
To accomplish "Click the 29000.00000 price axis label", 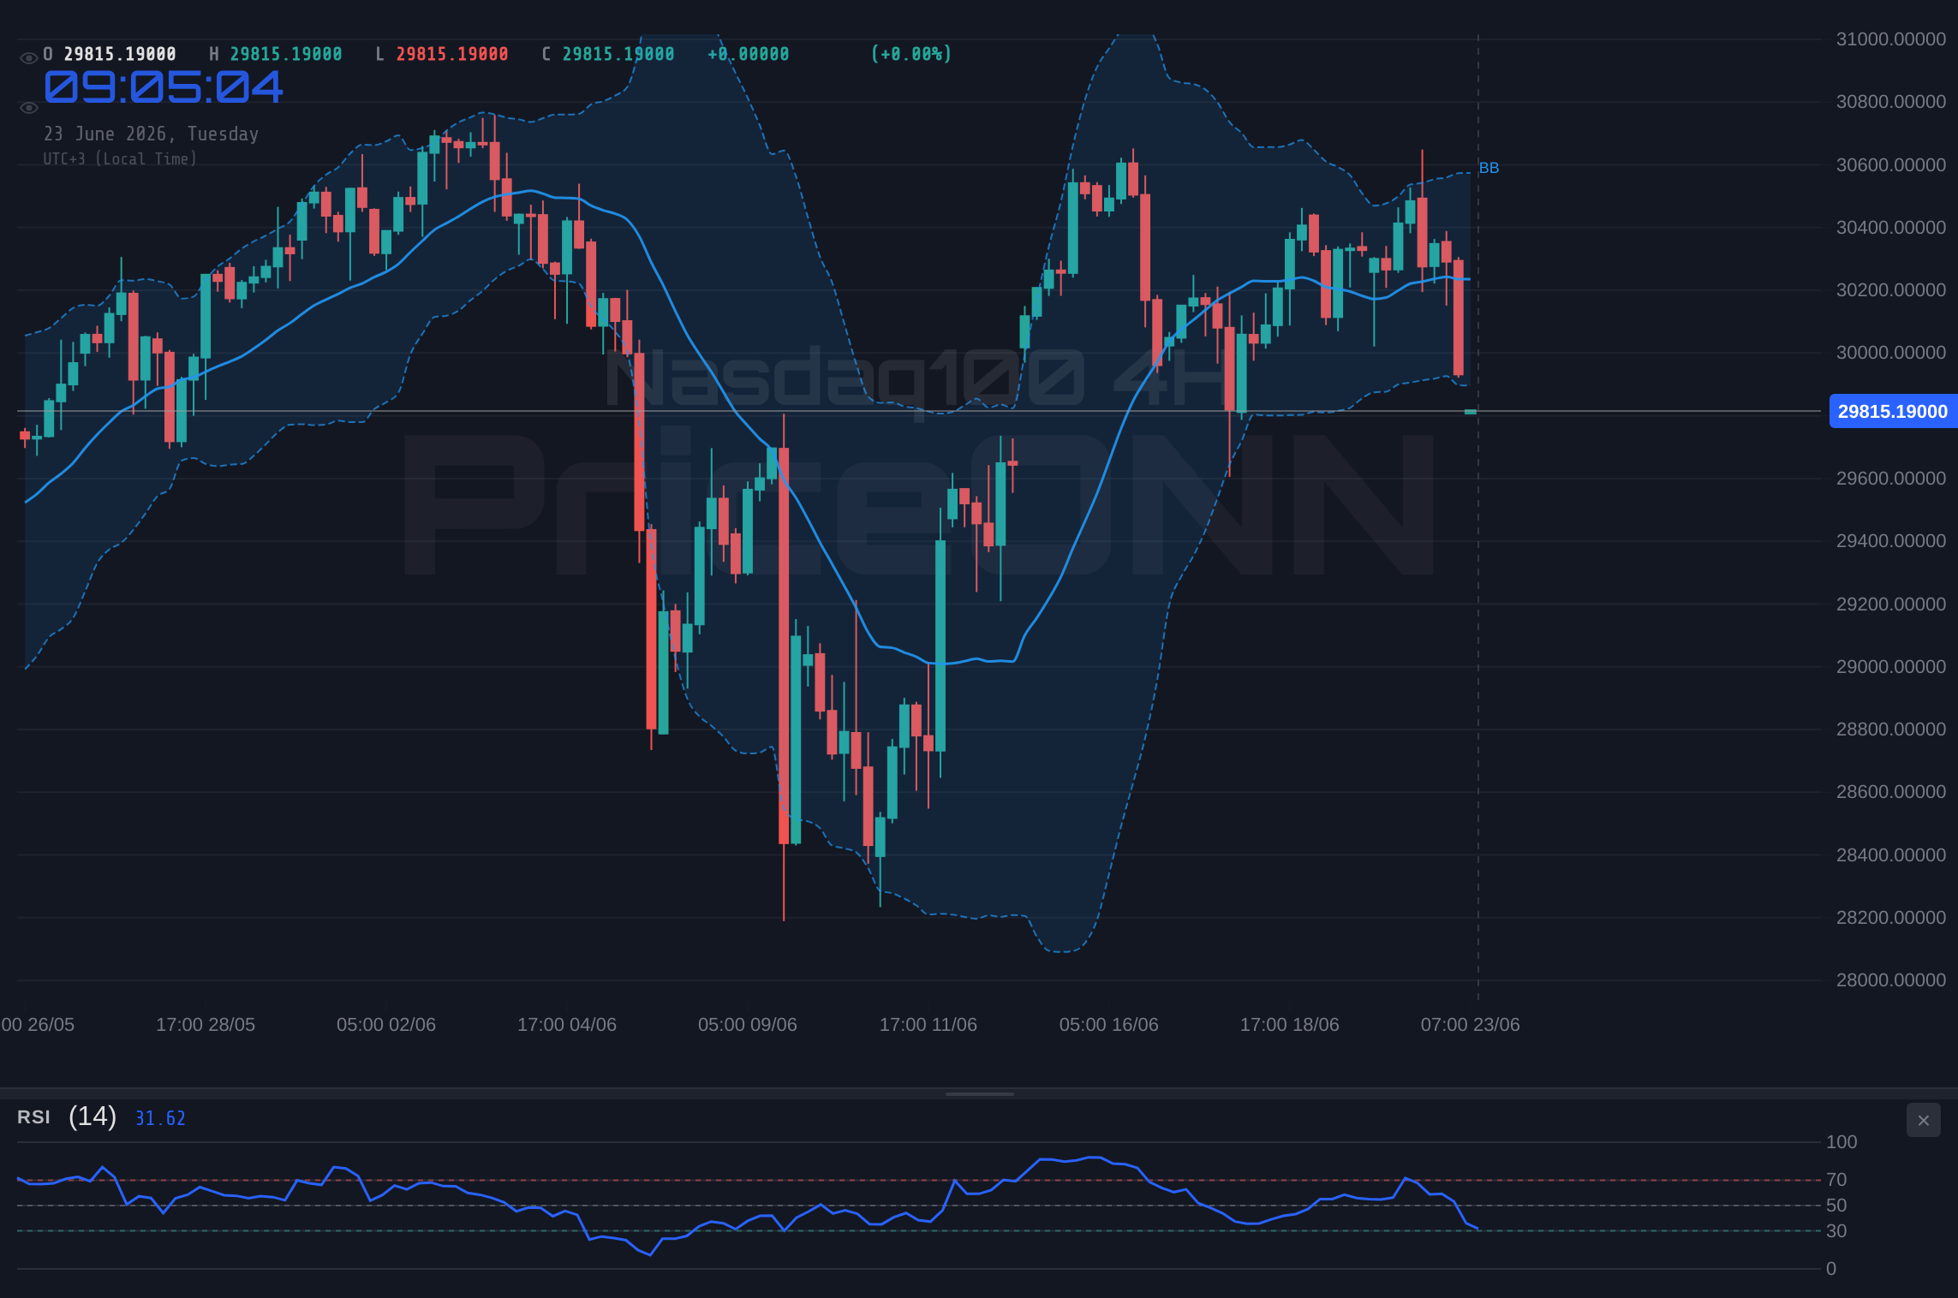I will coord(1891,667).
